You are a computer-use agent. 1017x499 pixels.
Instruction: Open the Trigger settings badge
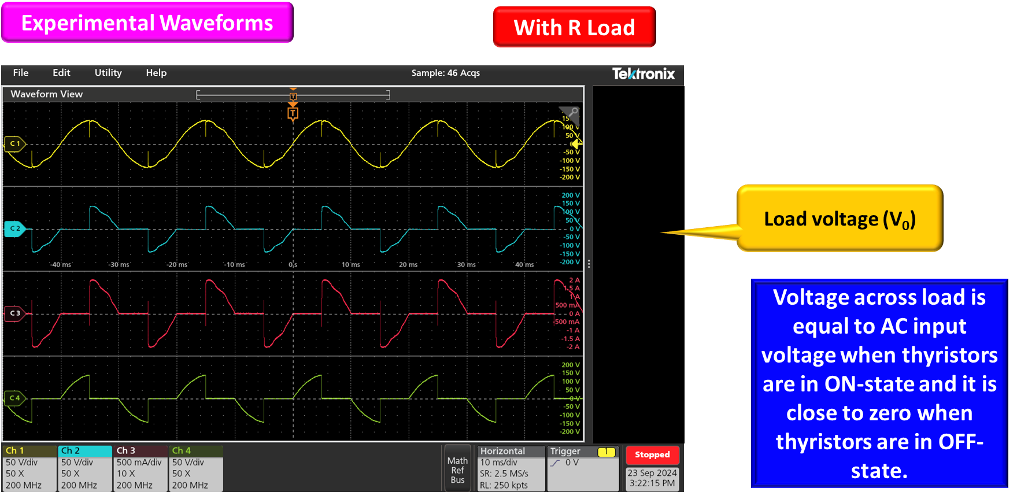click(x=582, y=468)
